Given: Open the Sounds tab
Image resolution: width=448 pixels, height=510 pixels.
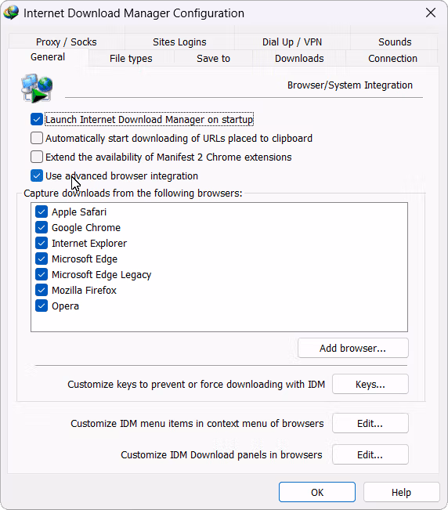Looking at the screenshot, I should (395, 42).
